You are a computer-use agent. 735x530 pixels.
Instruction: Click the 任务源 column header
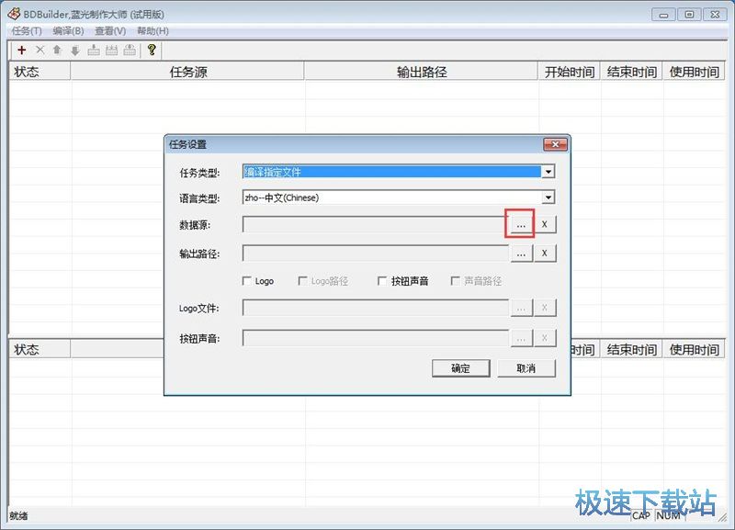pyautogui.click(x=187, y=72)
